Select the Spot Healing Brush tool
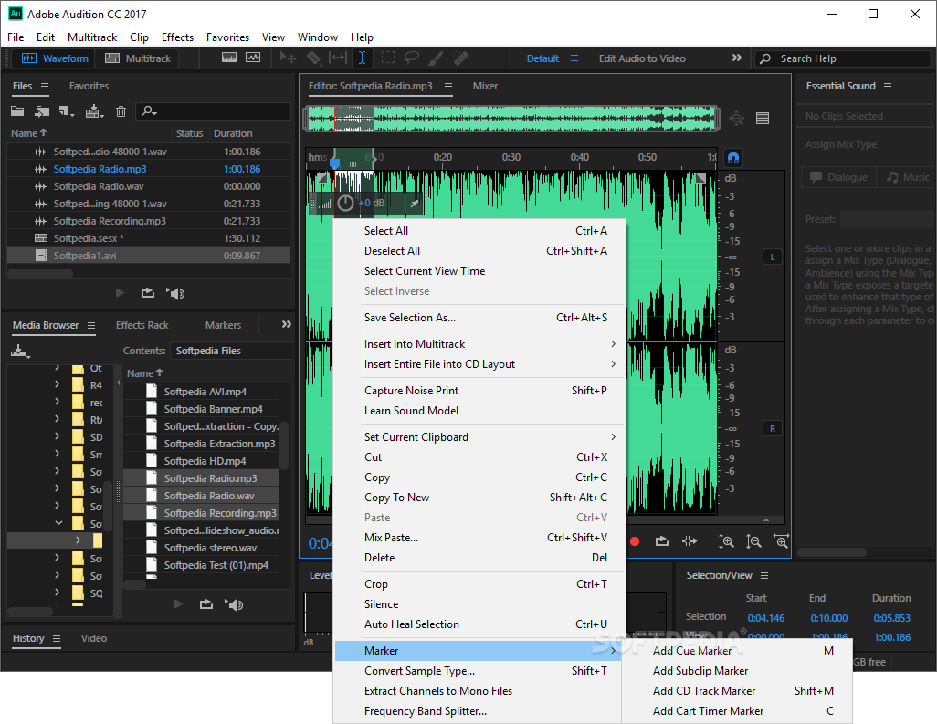The height and width of the screenshot is (724, 937). (460, 58)
